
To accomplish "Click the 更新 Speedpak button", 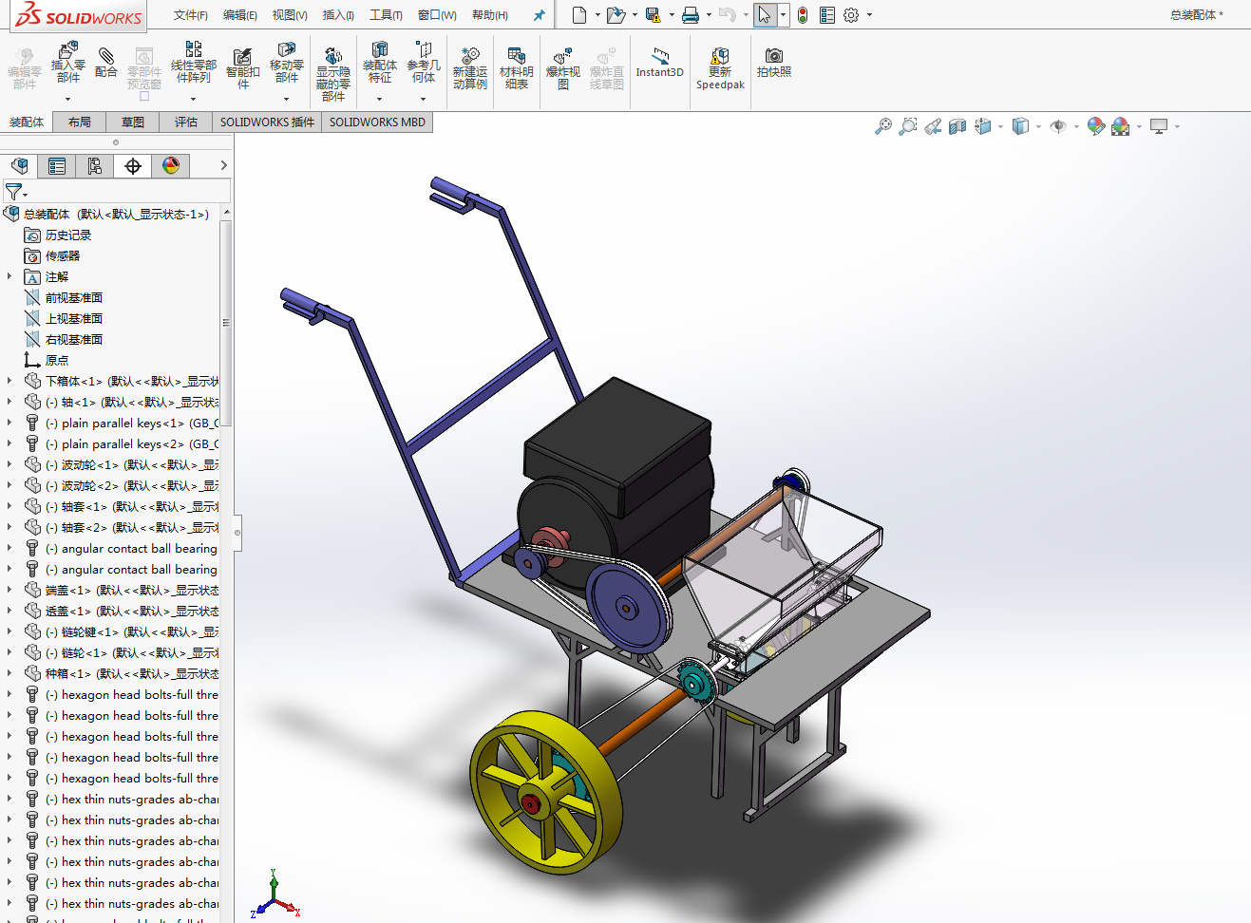I will [x=720, y=68].
